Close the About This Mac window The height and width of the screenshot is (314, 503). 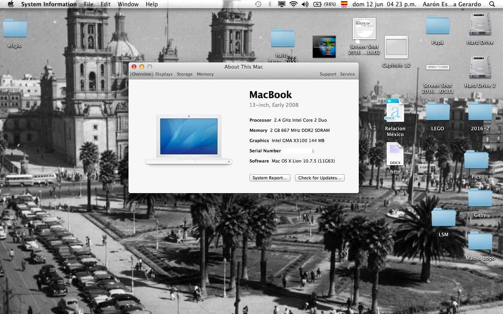tap(134, 67)
